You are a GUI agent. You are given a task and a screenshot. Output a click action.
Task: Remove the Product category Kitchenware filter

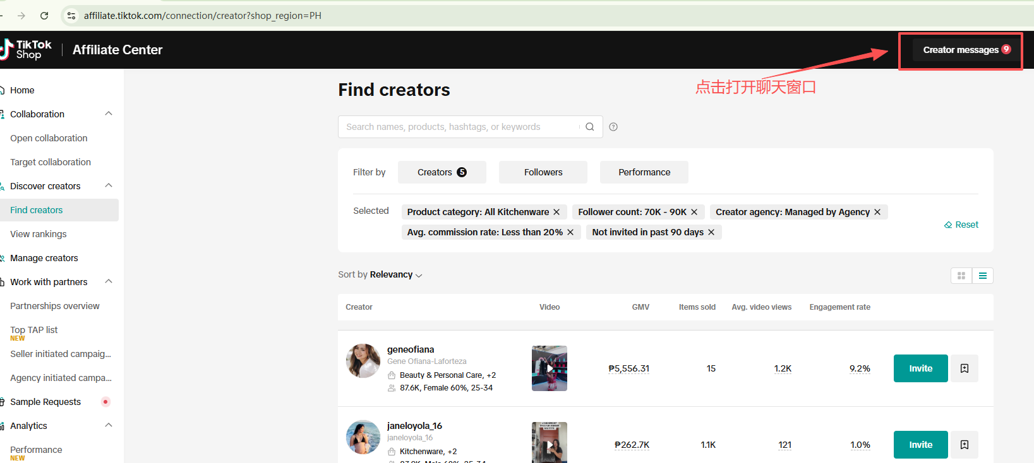(x=556, y=212)
